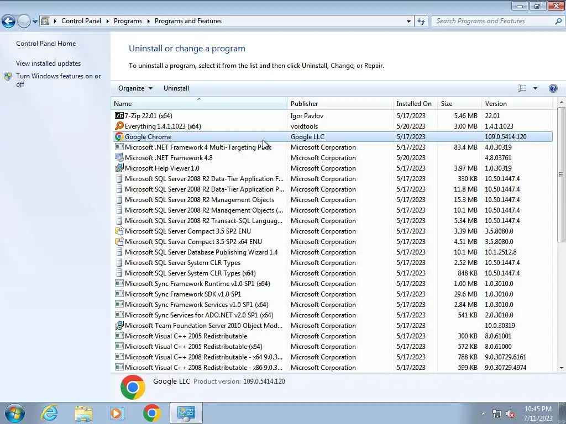Click the search magnifier icon

(558, 22)
